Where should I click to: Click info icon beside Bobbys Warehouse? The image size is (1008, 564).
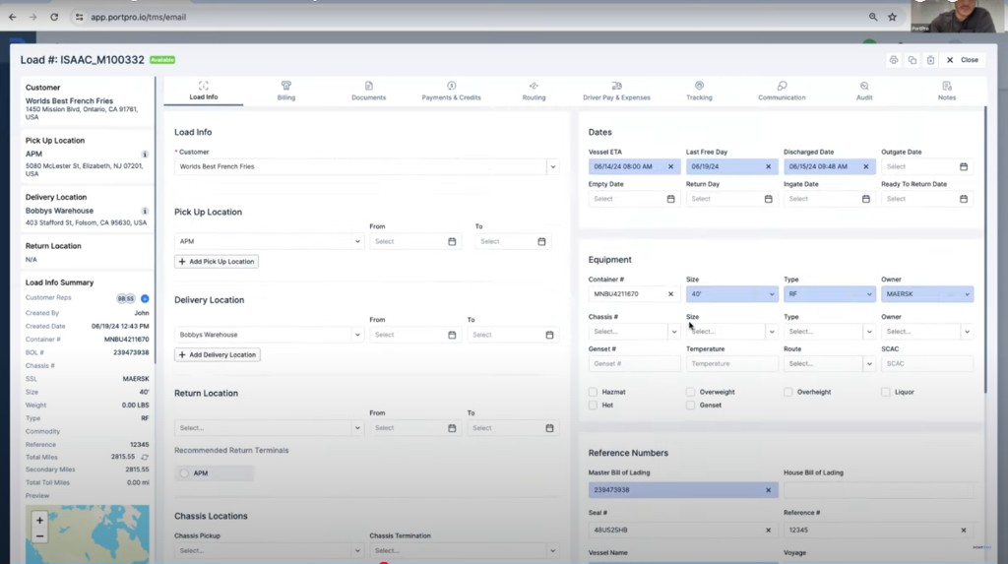tap(145, 211)
